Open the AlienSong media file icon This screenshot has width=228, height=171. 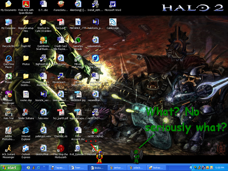point(78,4)
